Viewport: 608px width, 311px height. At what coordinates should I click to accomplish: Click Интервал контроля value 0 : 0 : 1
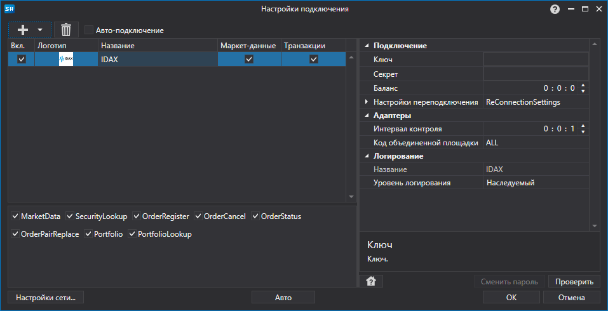(558, 129)
